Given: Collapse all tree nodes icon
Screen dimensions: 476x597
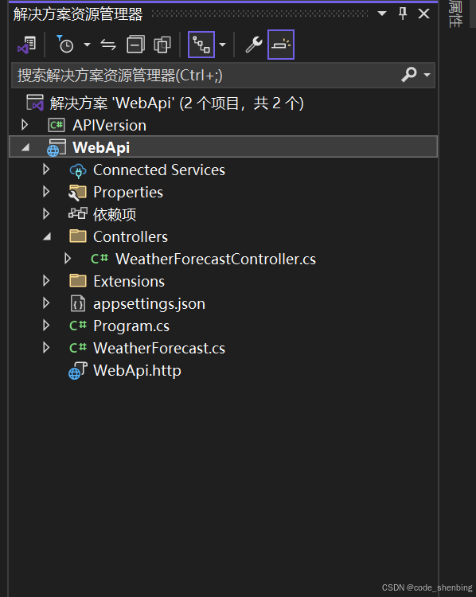Looking at the screenshot, I should point(135,45).
